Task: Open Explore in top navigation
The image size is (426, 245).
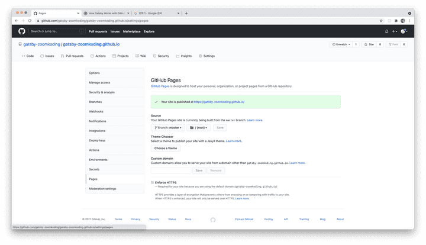Action: [149, 31]
